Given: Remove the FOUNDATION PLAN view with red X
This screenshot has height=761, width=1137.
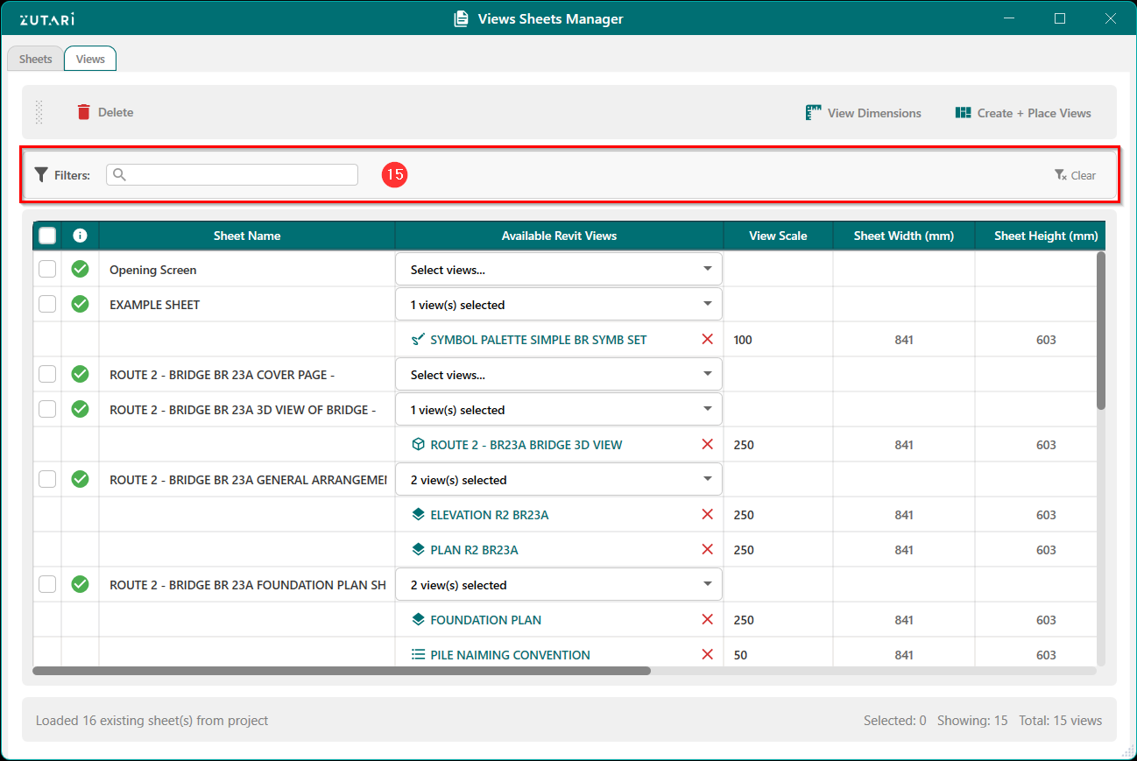Looking at the screenshot, I should click(x=707, y=620).
